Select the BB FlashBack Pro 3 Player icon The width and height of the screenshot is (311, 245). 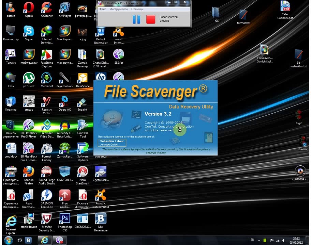[x=29, y=128]
